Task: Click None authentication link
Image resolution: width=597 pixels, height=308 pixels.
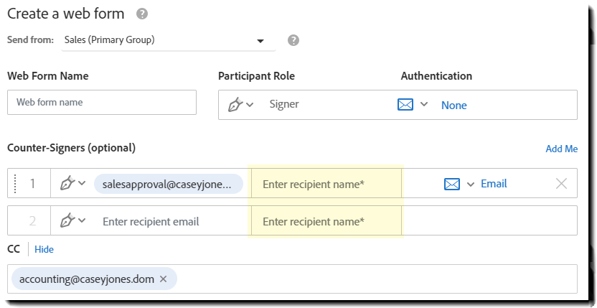Action: (x=453, y=105)
